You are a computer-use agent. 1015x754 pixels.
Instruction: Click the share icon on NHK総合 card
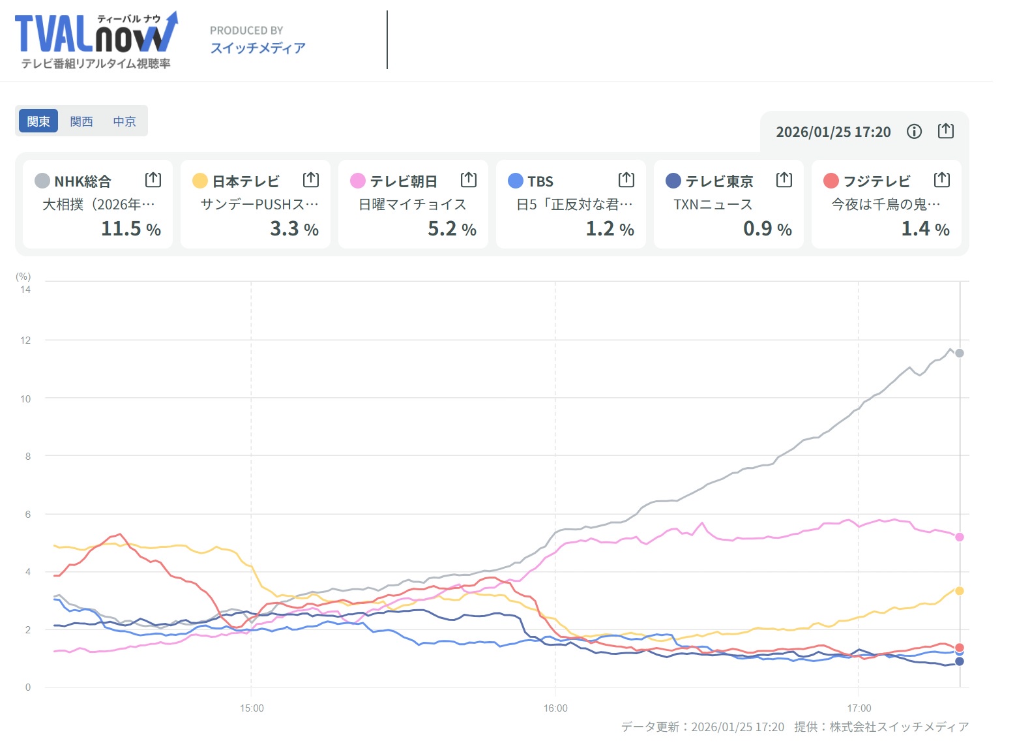pyautogui.click(x=153, y=179)
